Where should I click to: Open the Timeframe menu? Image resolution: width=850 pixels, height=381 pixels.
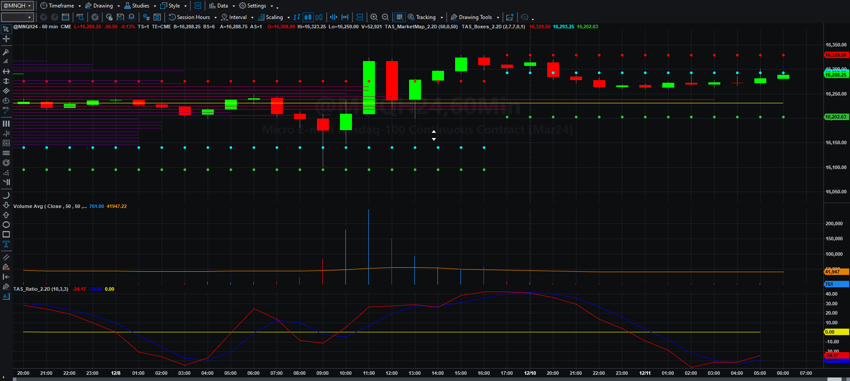61,6
